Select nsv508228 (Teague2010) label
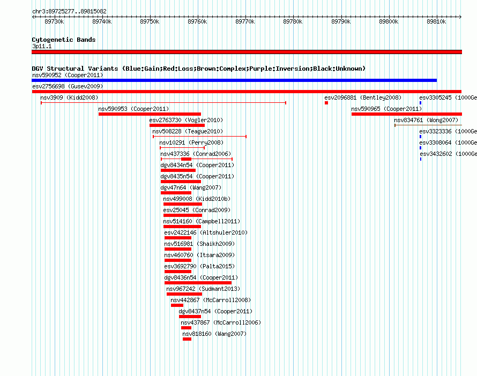Image resolution: width=477 pixels, height=376 pixels. 188,131
